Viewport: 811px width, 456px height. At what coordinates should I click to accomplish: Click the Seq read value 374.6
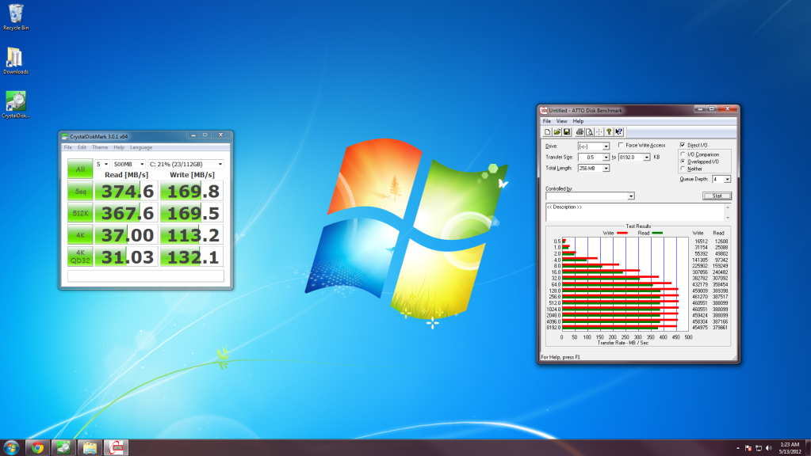point(127,191)
